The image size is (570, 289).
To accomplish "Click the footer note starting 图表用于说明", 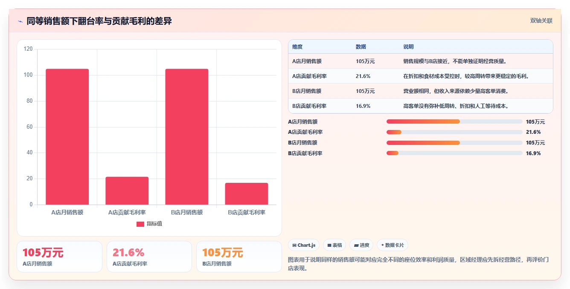I will click(419, 264).
